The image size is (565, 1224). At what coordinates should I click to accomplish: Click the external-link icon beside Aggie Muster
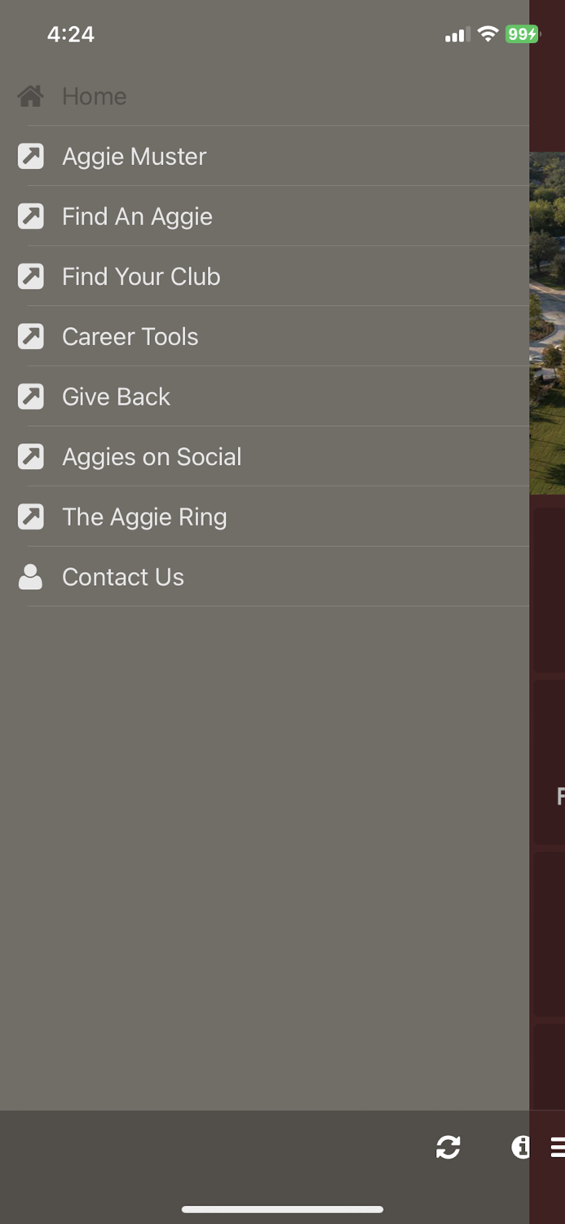click(x=30, y=156)
